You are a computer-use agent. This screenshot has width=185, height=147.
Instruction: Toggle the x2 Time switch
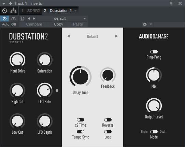point(81,120)
